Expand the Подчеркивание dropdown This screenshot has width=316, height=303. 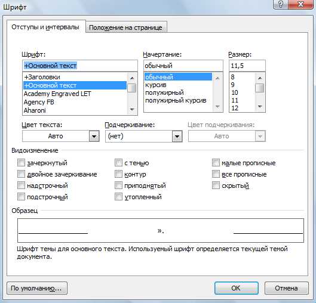pos(177,137)
